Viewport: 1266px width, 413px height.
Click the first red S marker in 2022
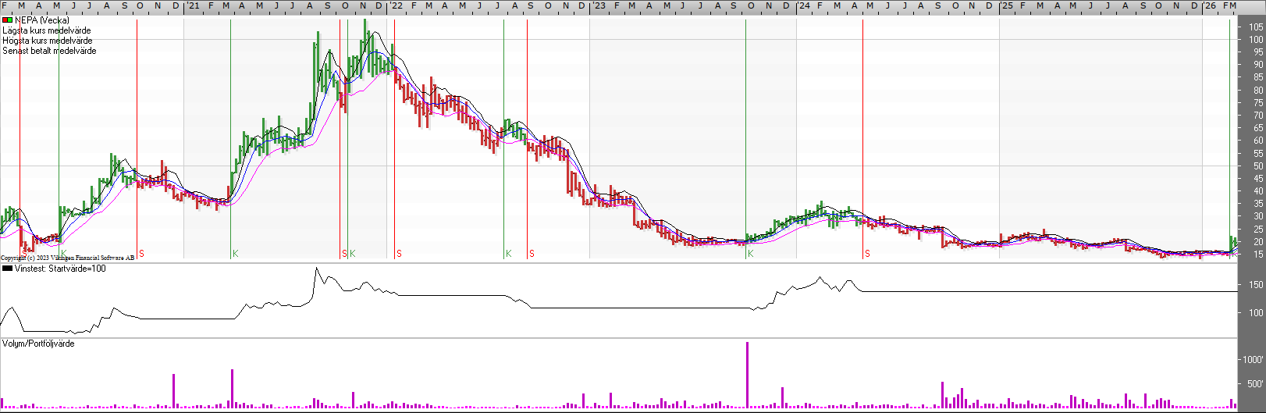tap(399, 254)
